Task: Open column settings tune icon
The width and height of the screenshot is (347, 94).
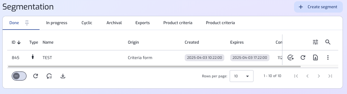Action: [315, 42]
